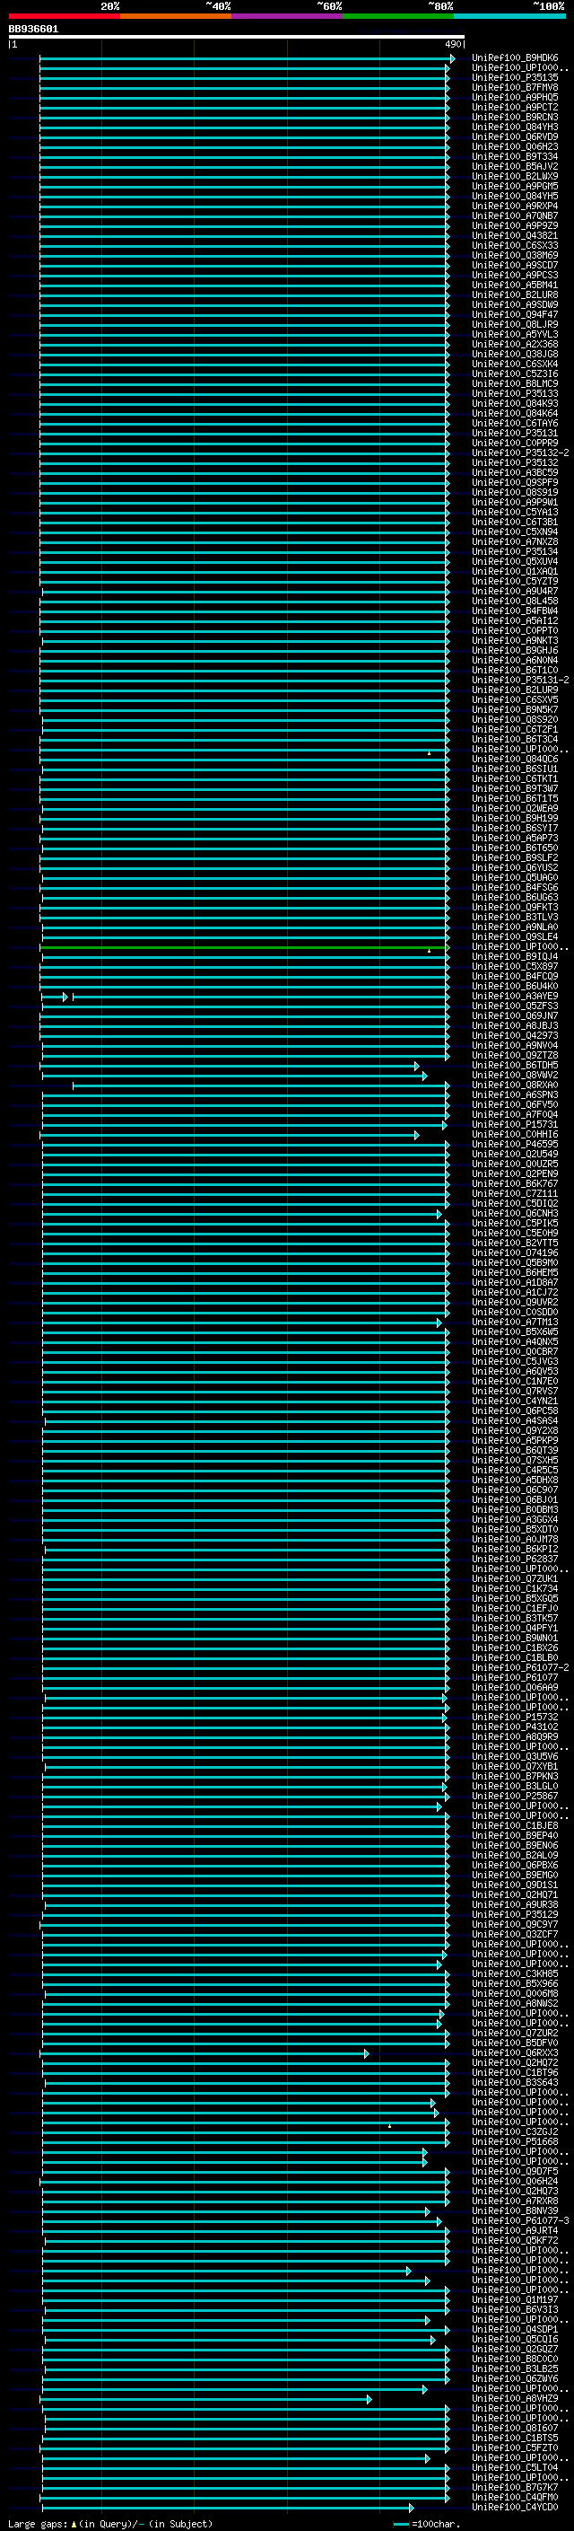Select hit label UniRef100_Q6C907
Viewport: 574px width, 2531px height.
click(x=515, y=1490)
